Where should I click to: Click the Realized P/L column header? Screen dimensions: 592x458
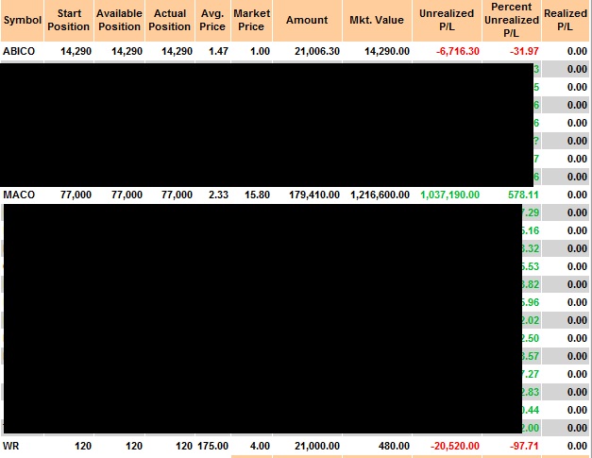(x=566, y=20)
